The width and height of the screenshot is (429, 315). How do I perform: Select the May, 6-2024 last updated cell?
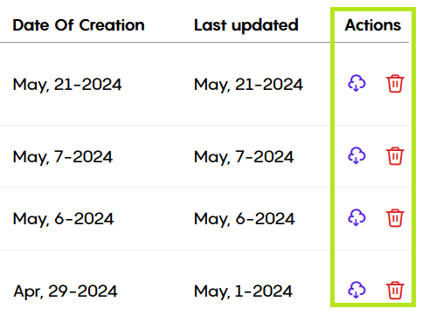[245, 219]
